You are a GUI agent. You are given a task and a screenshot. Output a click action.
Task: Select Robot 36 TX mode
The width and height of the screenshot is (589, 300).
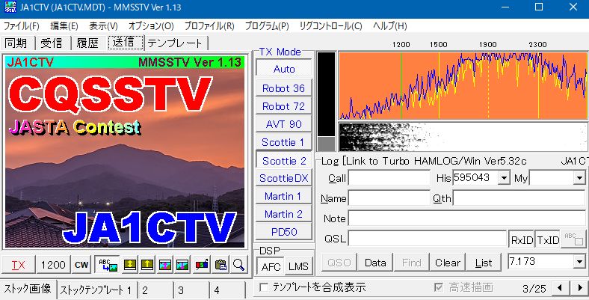[283, 88]
